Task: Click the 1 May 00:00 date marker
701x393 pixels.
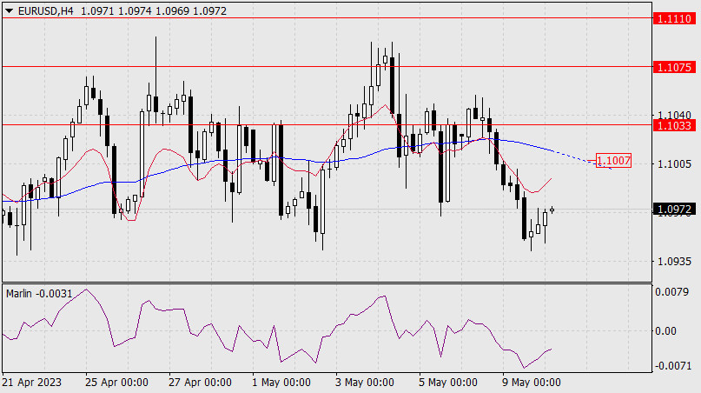Action: [x=281, y=383]
